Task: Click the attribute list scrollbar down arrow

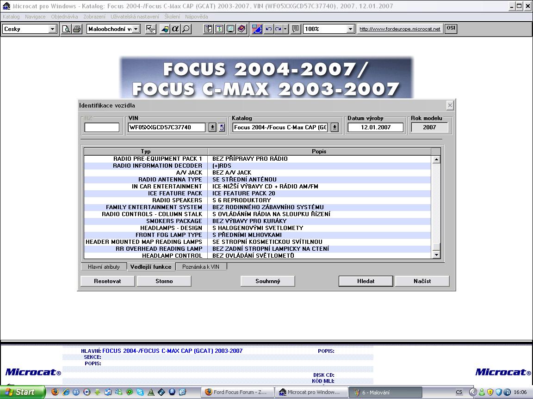Action: 436,255
